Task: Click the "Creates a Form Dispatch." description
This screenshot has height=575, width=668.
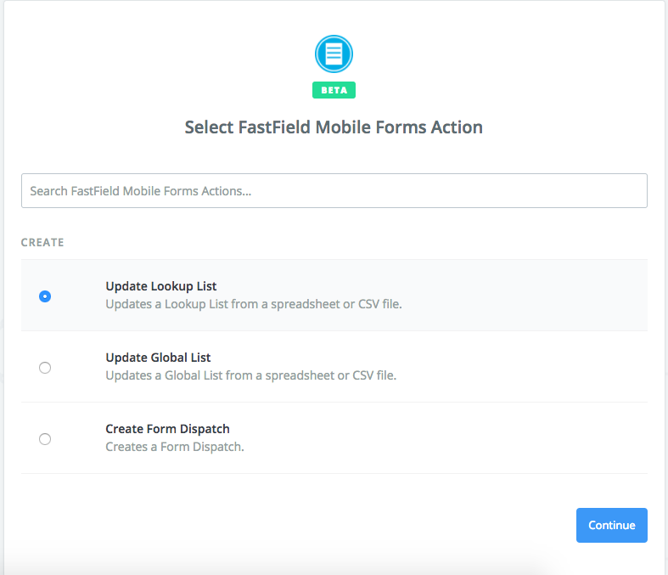Action: [x=174, y=446]
